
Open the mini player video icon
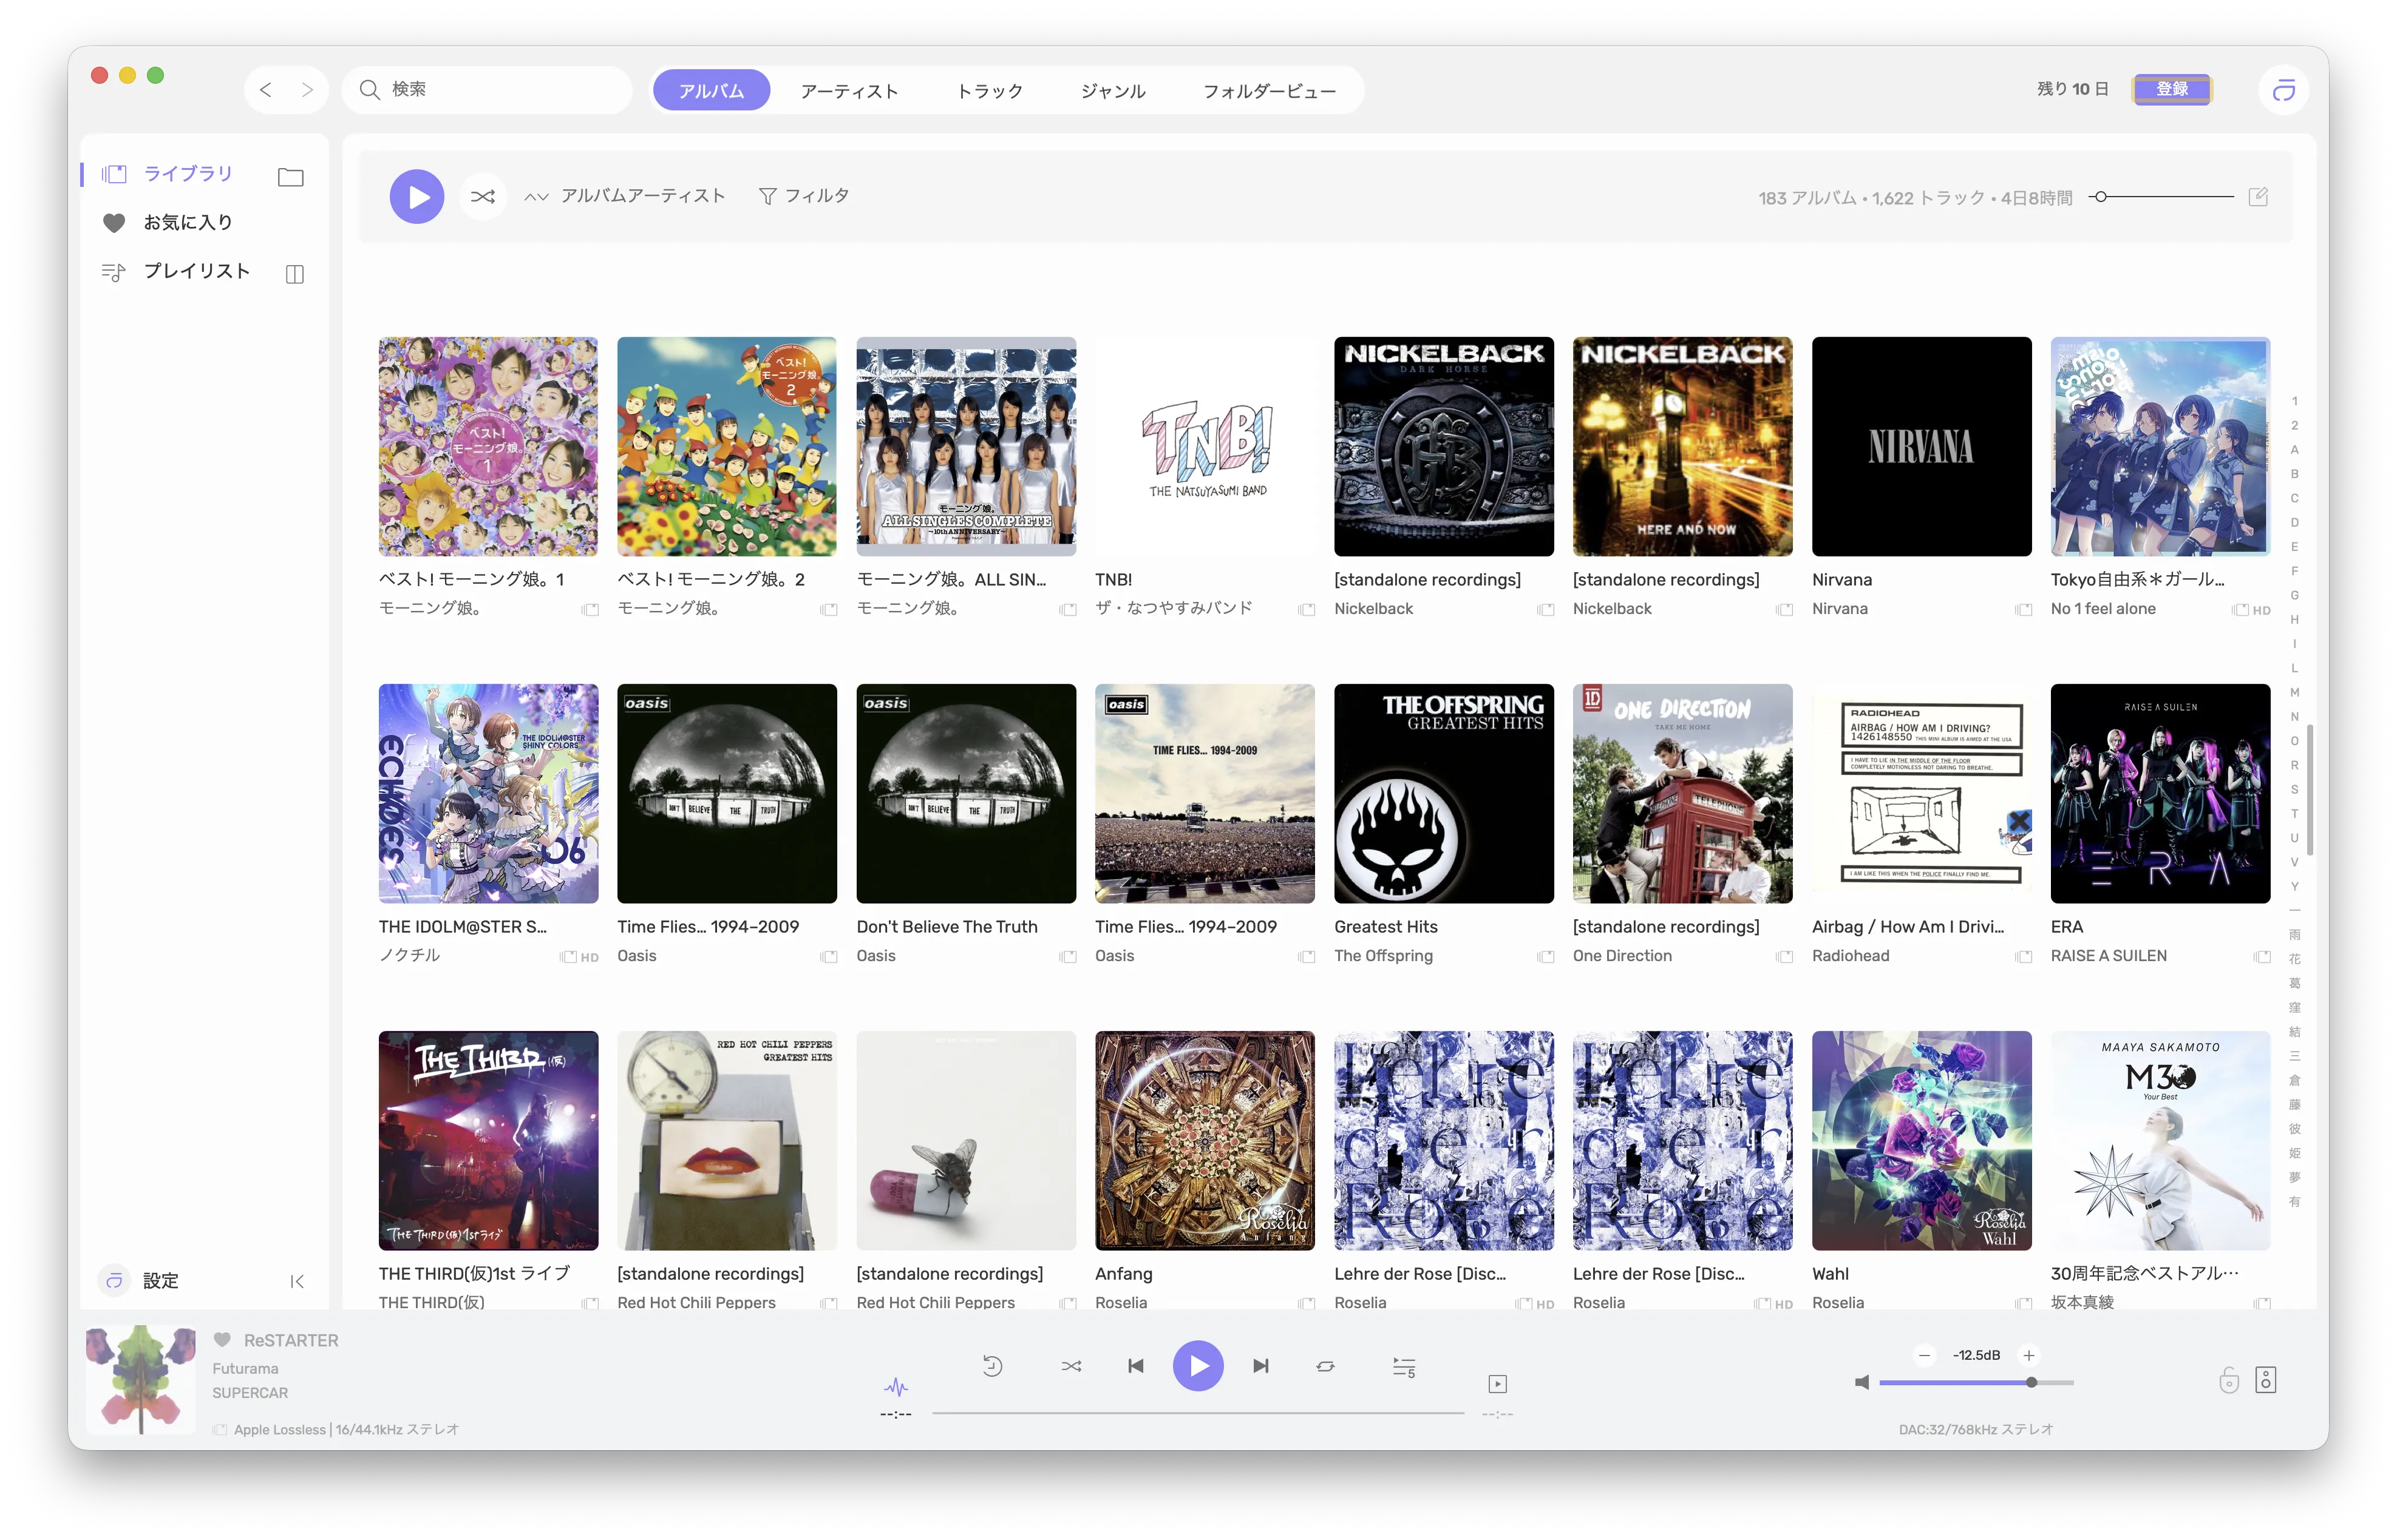1498,1384
